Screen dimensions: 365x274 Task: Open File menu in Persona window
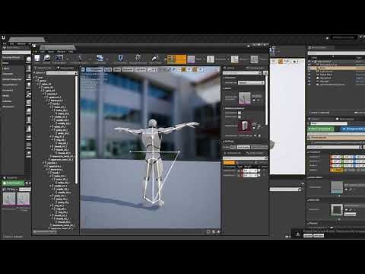[35, 52]
